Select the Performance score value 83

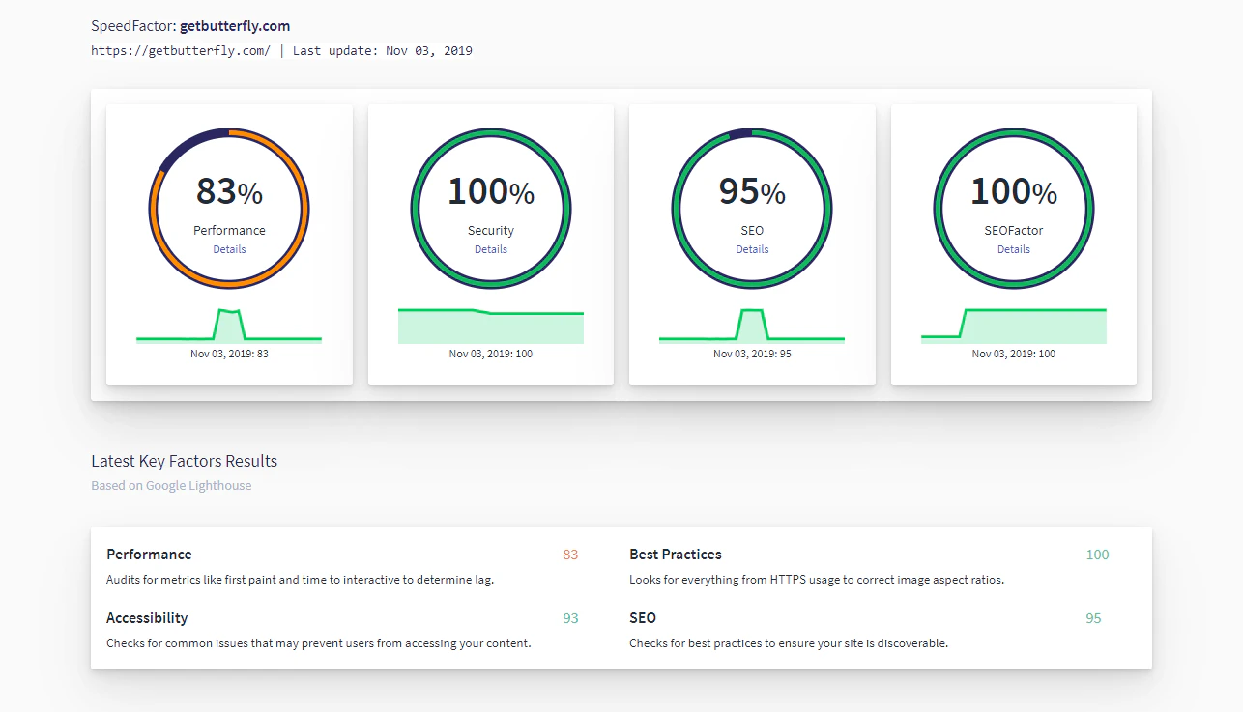click(569, 555)
